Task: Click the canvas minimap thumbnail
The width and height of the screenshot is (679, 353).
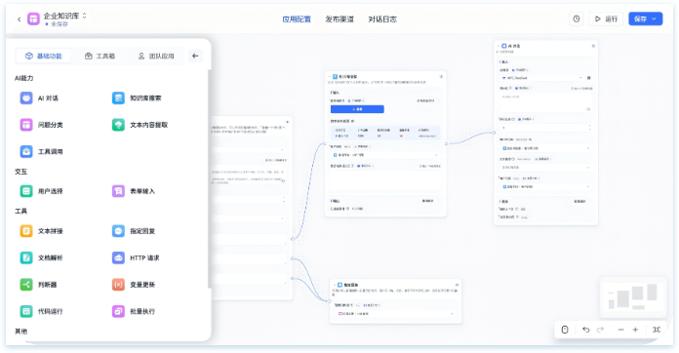Action: 633,297
